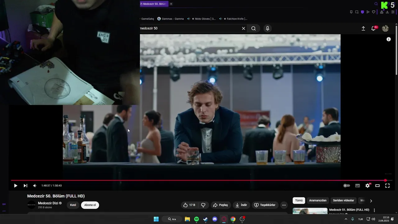Image resolution: width=398 pixels, height=224 pixels.
Task: Open the Falchion Knife bookmark
Action: 233,19
